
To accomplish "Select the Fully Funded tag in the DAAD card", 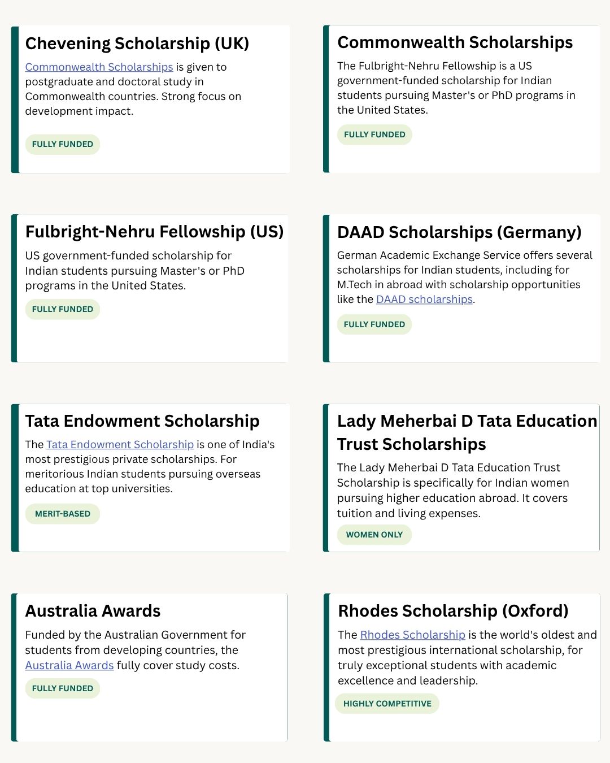I will [x=374, y=324].
